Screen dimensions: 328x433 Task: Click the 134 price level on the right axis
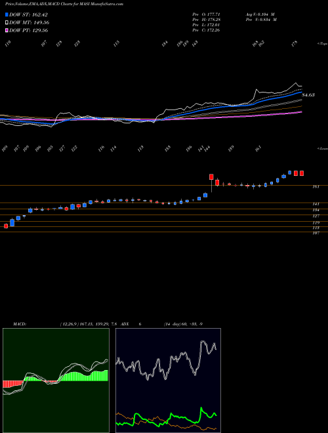(x=316, y=210)
